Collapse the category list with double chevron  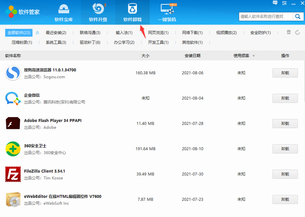click(37, 33)
